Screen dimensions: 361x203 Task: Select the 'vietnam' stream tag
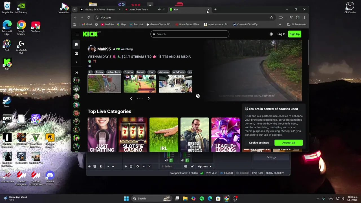coord(164,72)
